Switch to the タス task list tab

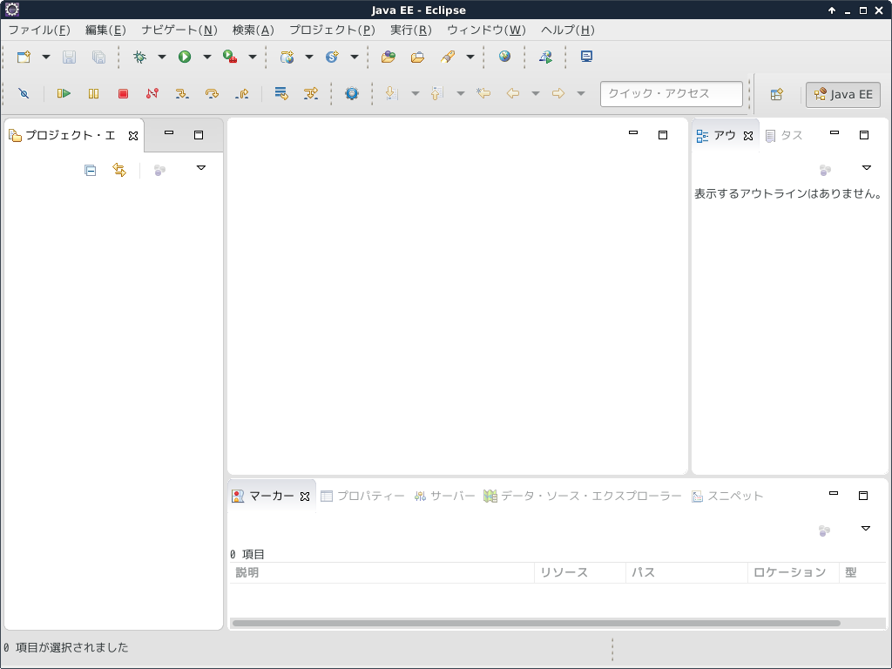click(785, 135)
